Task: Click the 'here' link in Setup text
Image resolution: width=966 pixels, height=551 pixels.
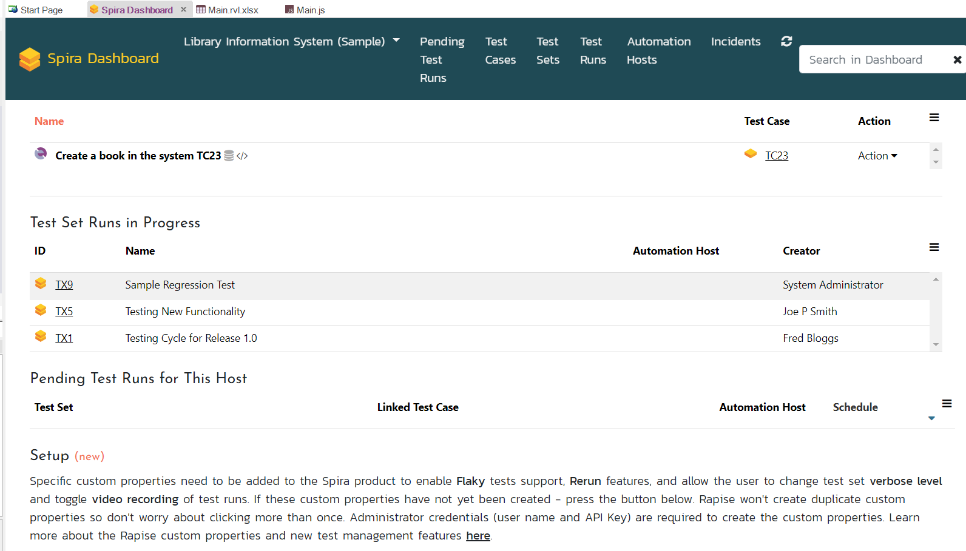Action: [478, 536]
